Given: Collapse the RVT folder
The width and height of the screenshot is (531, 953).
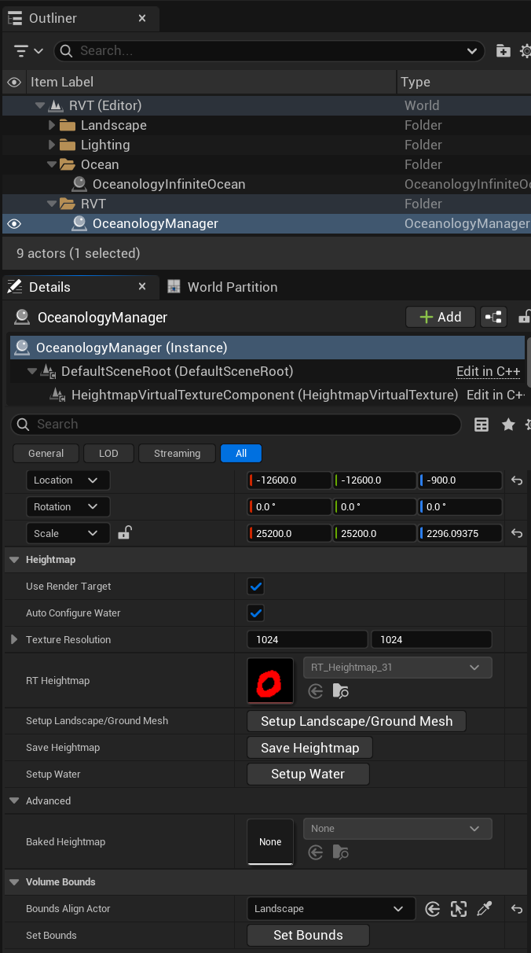Looking at the screenshot, I should click(52, 204).
